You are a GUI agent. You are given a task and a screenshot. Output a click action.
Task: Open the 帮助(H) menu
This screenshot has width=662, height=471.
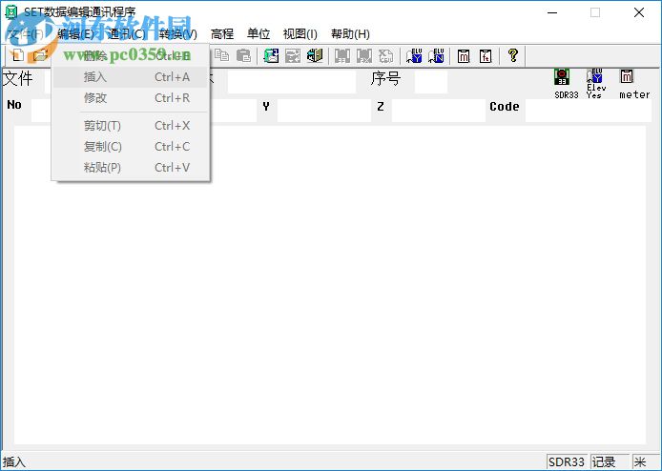coord(350,34)
